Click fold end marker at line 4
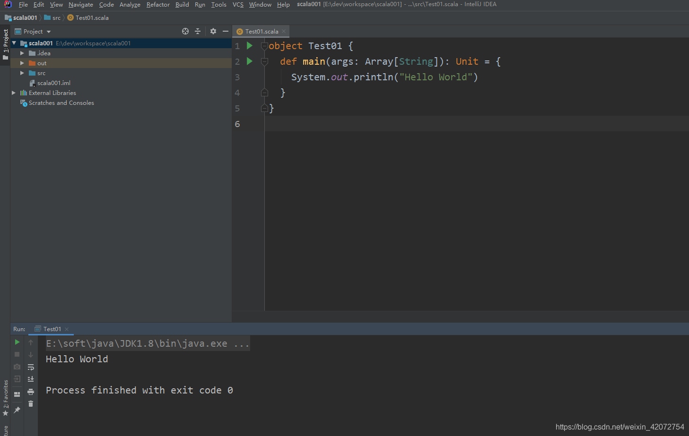Image resolution: width=689 pixels, height=436 pixels. 264,93
